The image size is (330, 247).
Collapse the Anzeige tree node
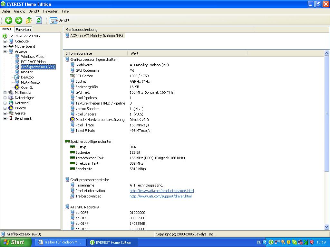tap(5, 52)
